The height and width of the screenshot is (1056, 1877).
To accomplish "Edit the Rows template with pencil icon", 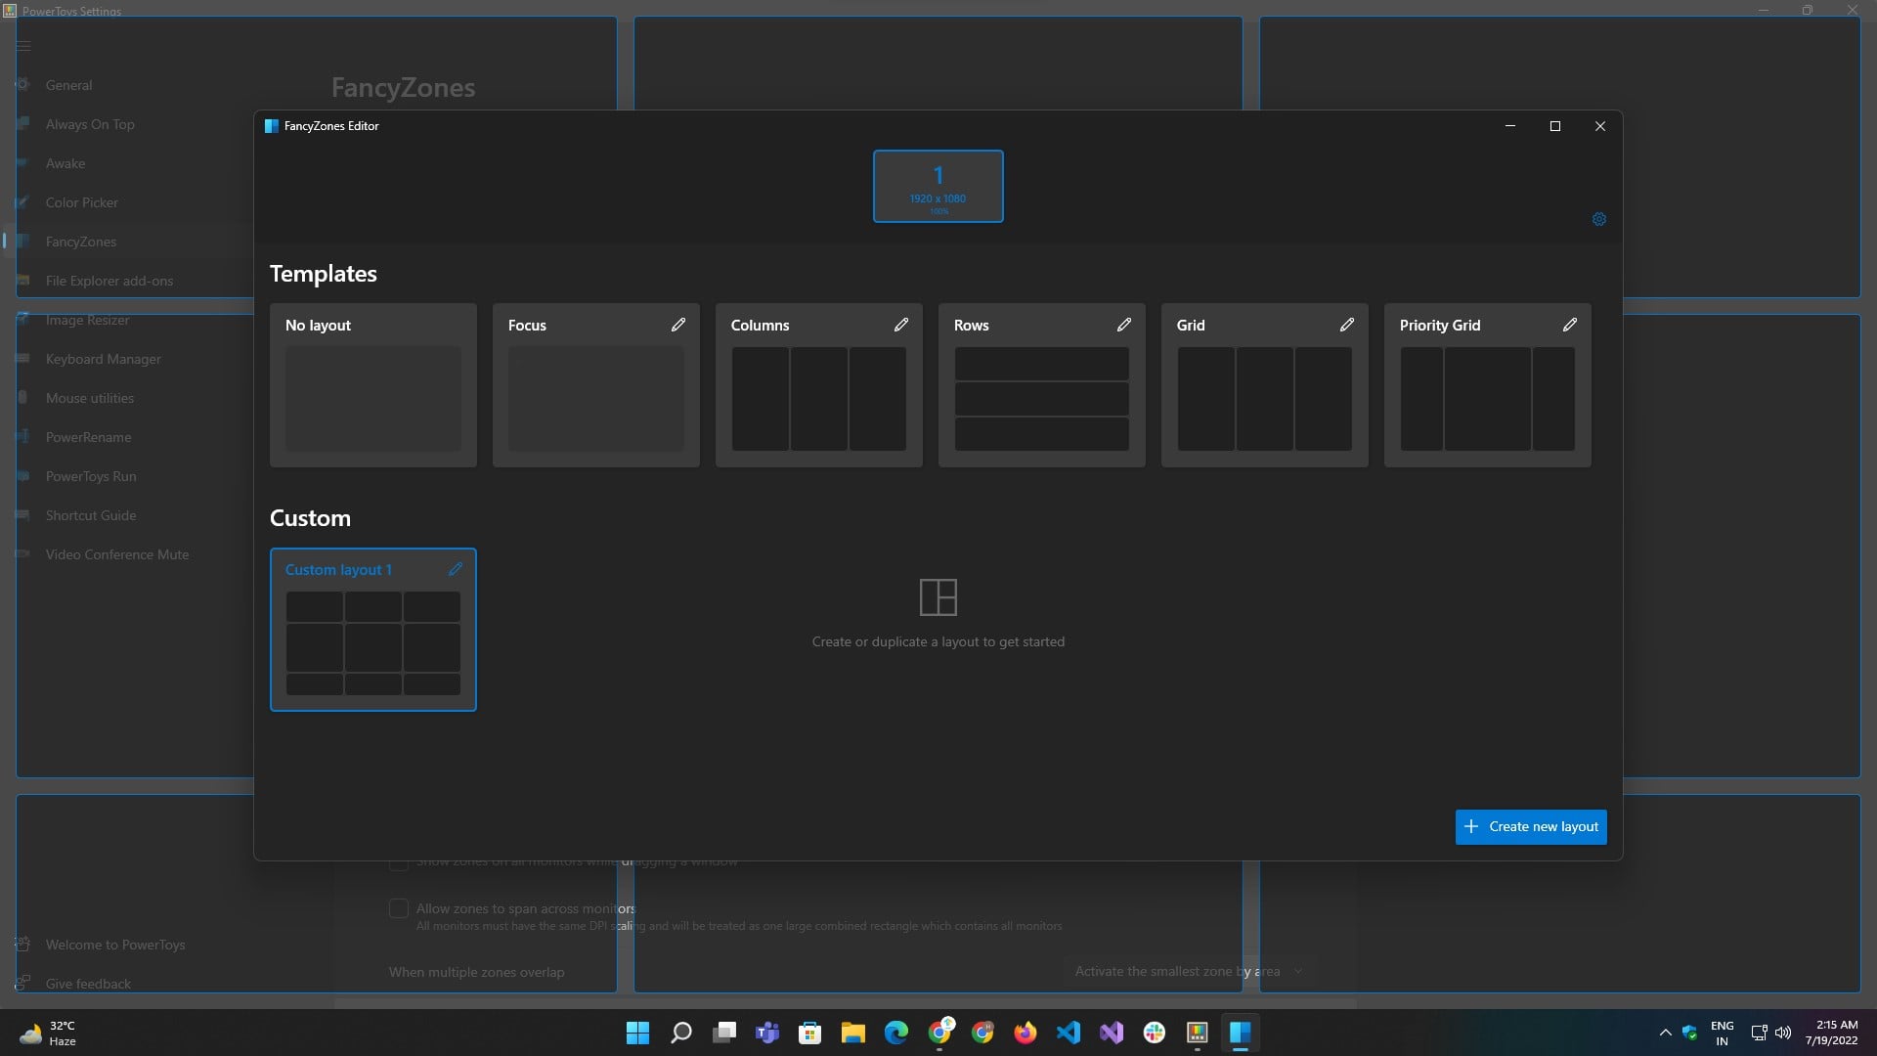I will point(1124,325).
